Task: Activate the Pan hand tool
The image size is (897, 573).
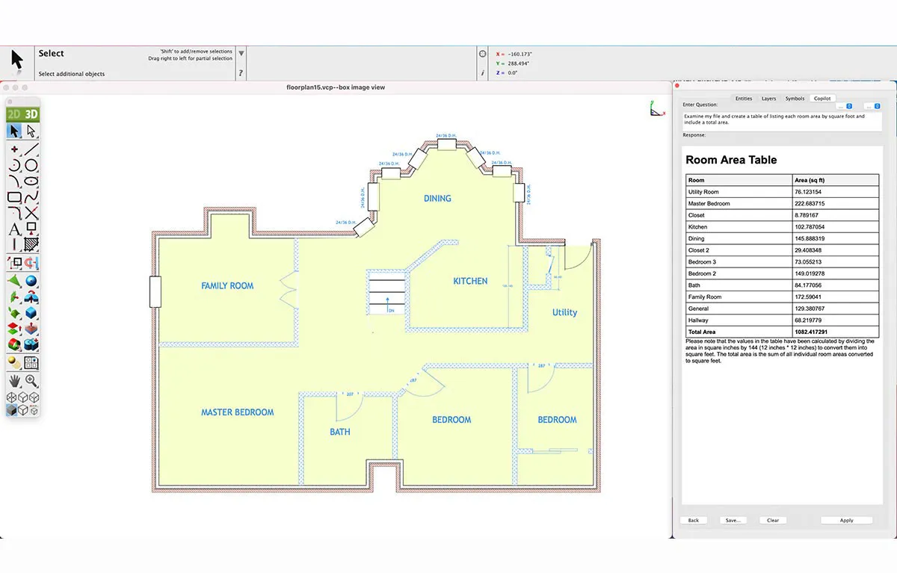Action: [x=13, y=381]
